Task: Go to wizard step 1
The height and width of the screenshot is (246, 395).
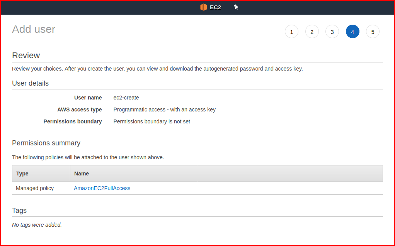Action: coord(291,32)
